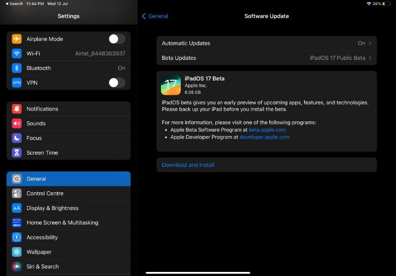Screen dimensions: 396x276
Task: Tap the VPN icon
Action: tap(17, 83)
